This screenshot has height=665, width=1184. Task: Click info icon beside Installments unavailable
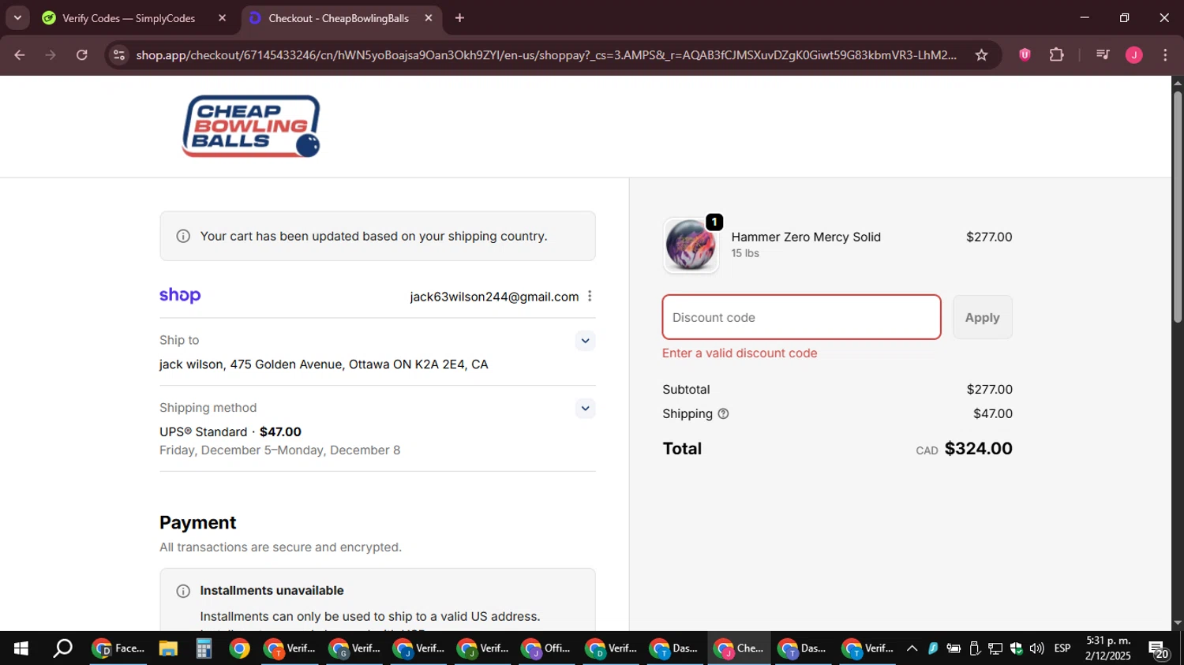tap(183, 591)
